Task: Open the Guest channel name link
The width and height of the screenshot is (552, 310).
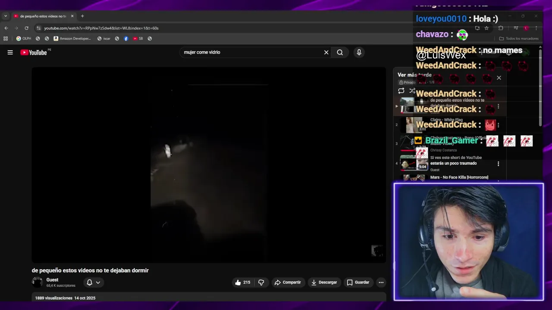Action: pos(52,280)
